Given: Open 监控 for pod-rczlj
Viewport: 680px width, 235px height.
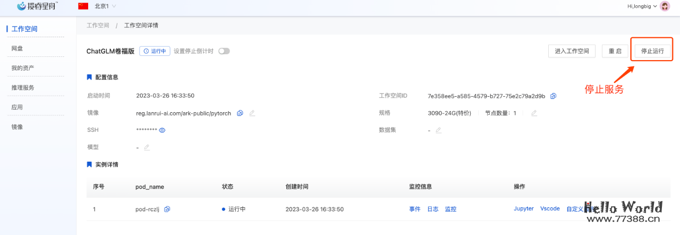Looking at the screenshot, I should click(x=450, y=209).
